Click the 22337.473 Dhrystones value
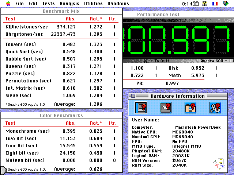The width and height of the screenshot is (234, 175). click(x=63, y=34)
